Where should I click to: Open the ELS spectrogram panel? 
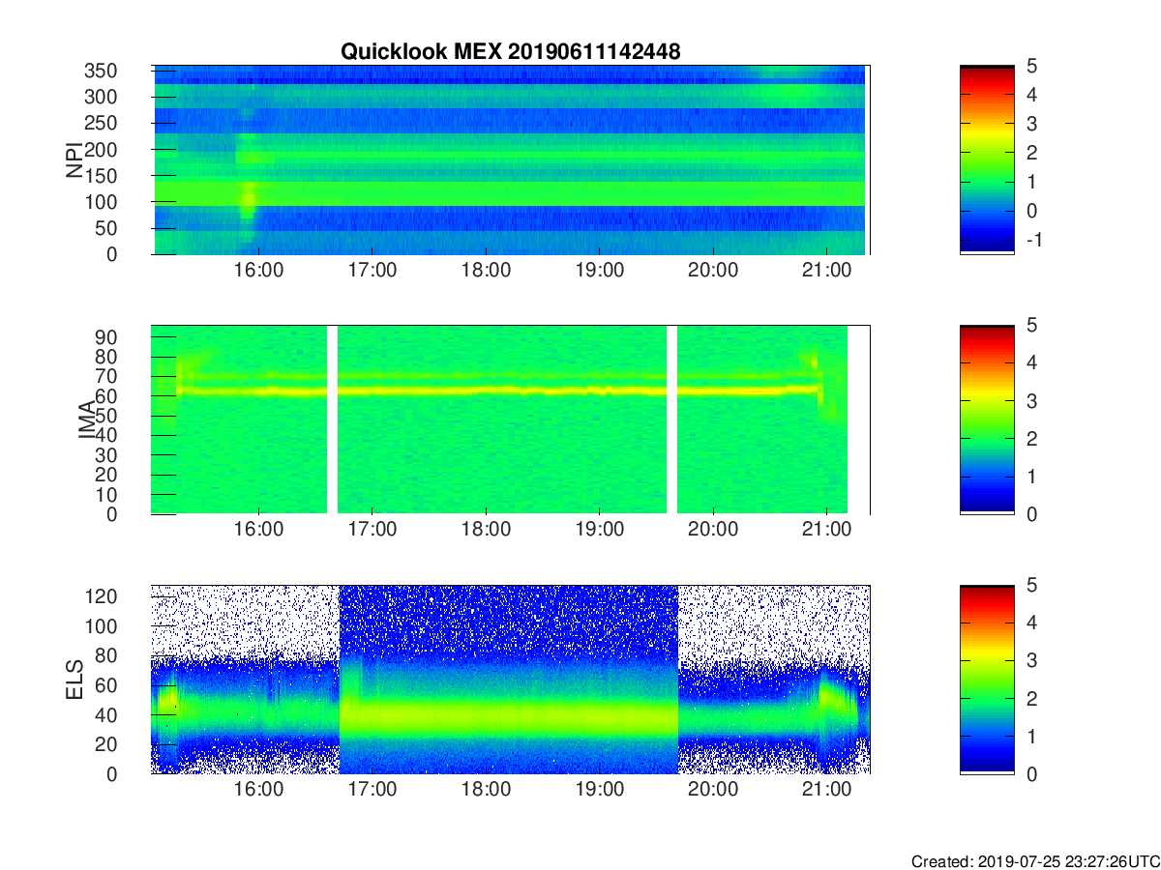[x=511, y=680]
